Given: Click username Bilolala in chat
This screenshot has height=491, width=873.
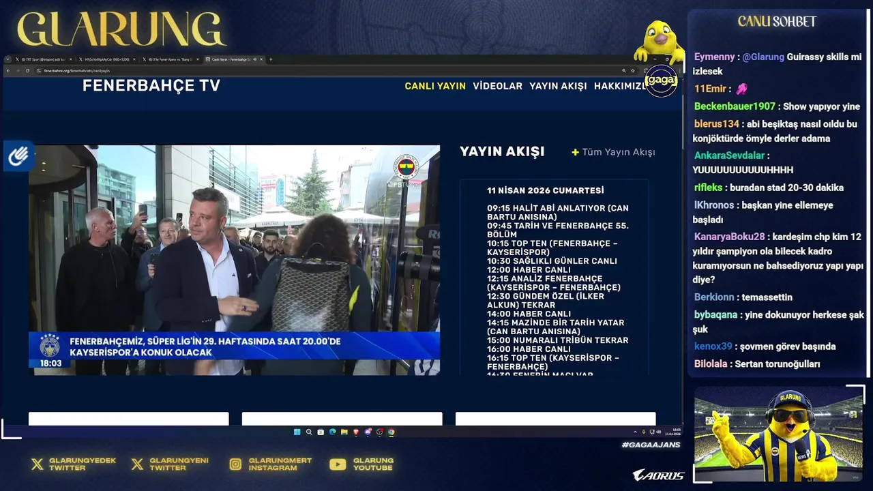Looking at the screenshot, I should coord(711,364).
